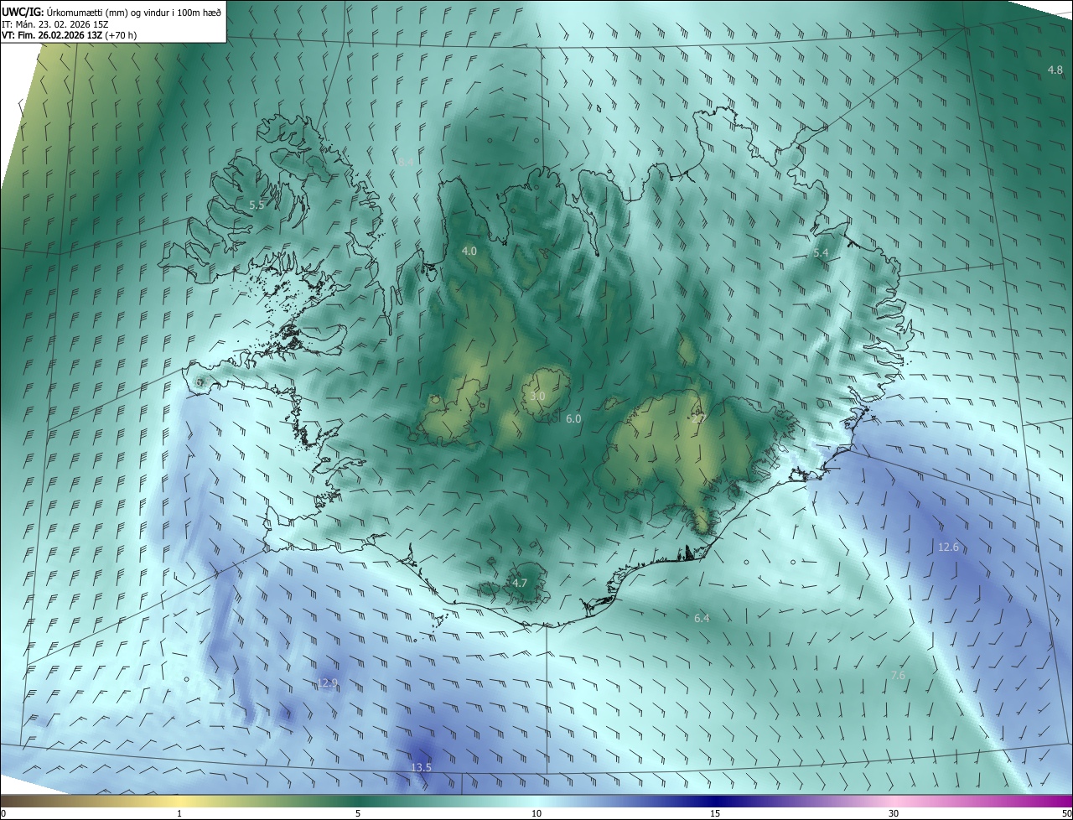Image resolution: width=1073 pixels, height=820 pixels.
Task: Click the valid time line 'VT: Fim. 26.02.2026 13Z (+70 h)'
Action: [x=70, y=35]
